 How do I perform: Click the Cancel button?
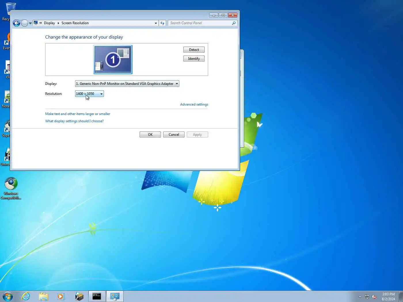[174, 135]
